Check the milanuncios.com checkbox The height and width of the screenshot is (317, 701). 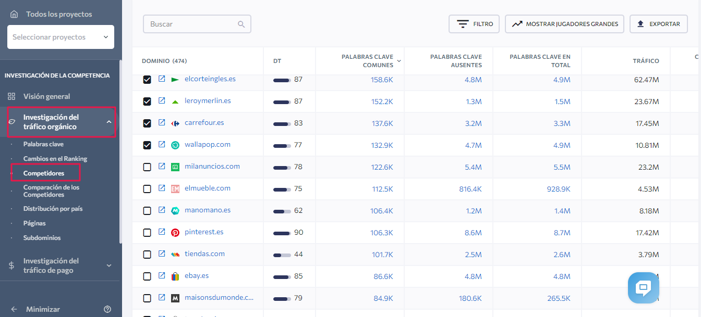coord(147,167)
